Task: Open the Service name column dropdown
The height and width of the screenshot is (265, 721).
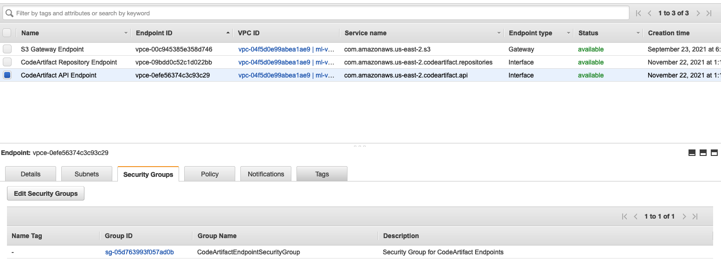Action: 499,33
